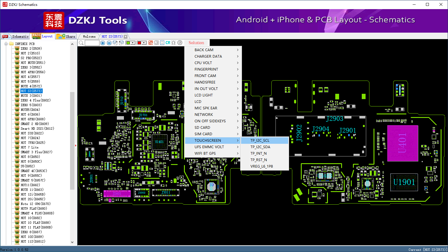Image resolution: width=448 pixels, height=252 pixels.
Task: Switch to the Welcome document tab
Action: [89, 36]
